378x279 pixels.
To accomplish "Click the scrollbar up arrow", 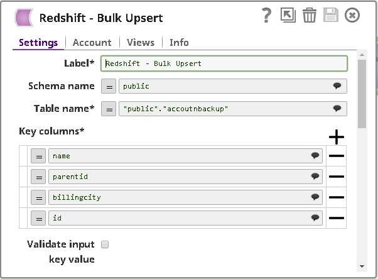I will tap(362, 55).
